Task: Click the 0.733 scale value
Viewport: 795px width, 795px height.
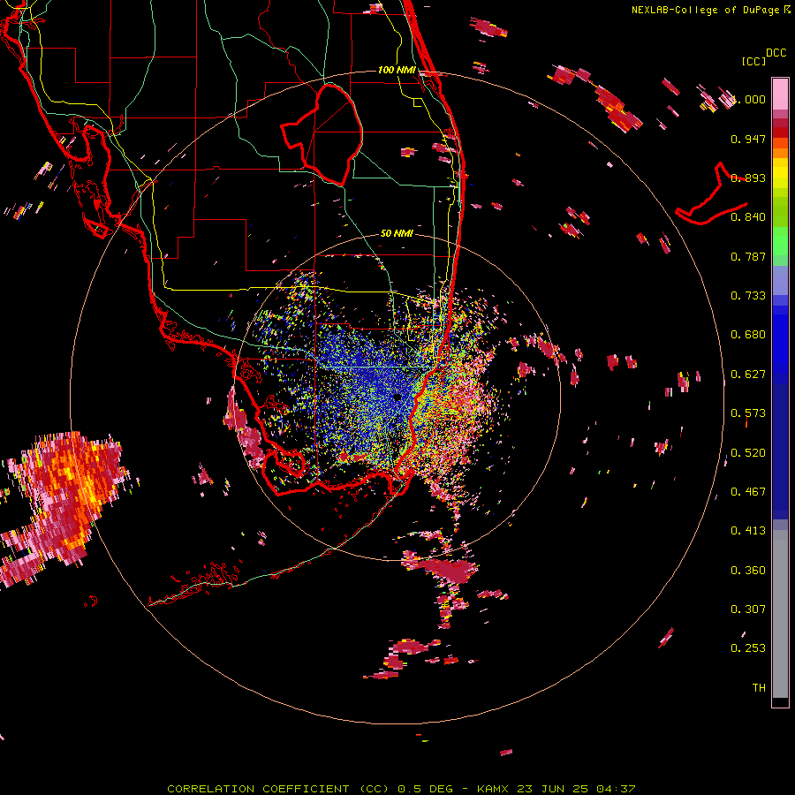Action: coord(748,296)
